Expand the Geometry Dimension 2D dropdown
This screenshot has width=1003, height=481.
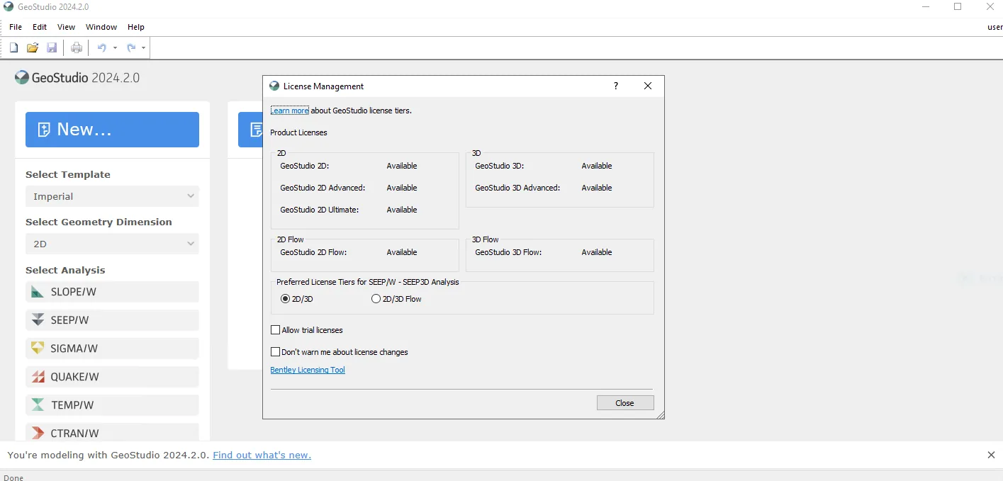[x=112, y=244]
